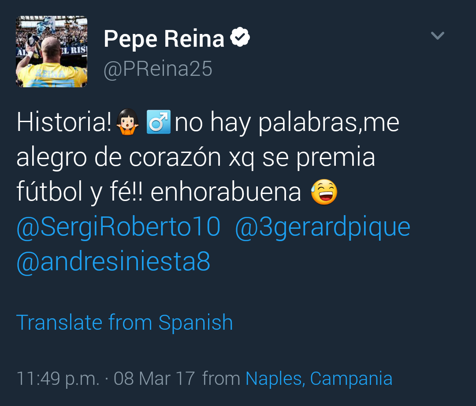Open the Pepe Reina display name
The width and height of the screenshot is (476, 406).
pos(164,39)
